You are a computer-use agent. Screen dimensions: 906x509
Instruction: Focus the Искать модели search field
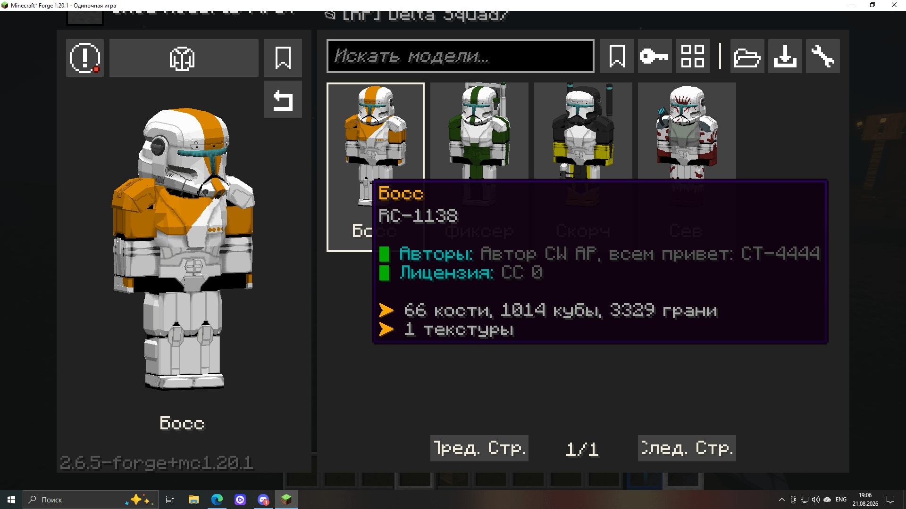460,56
